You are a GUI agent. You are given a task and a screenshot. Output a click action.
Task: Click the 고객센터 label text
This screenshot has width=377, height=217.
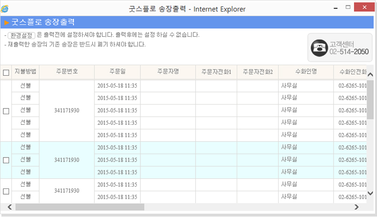pos(342,44)
